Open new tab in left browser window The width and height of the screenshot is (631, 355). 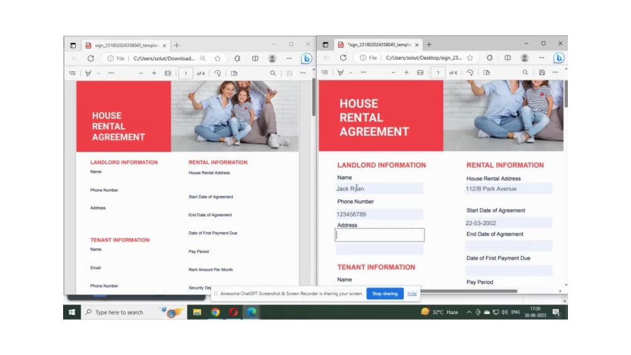click(177, 45)
